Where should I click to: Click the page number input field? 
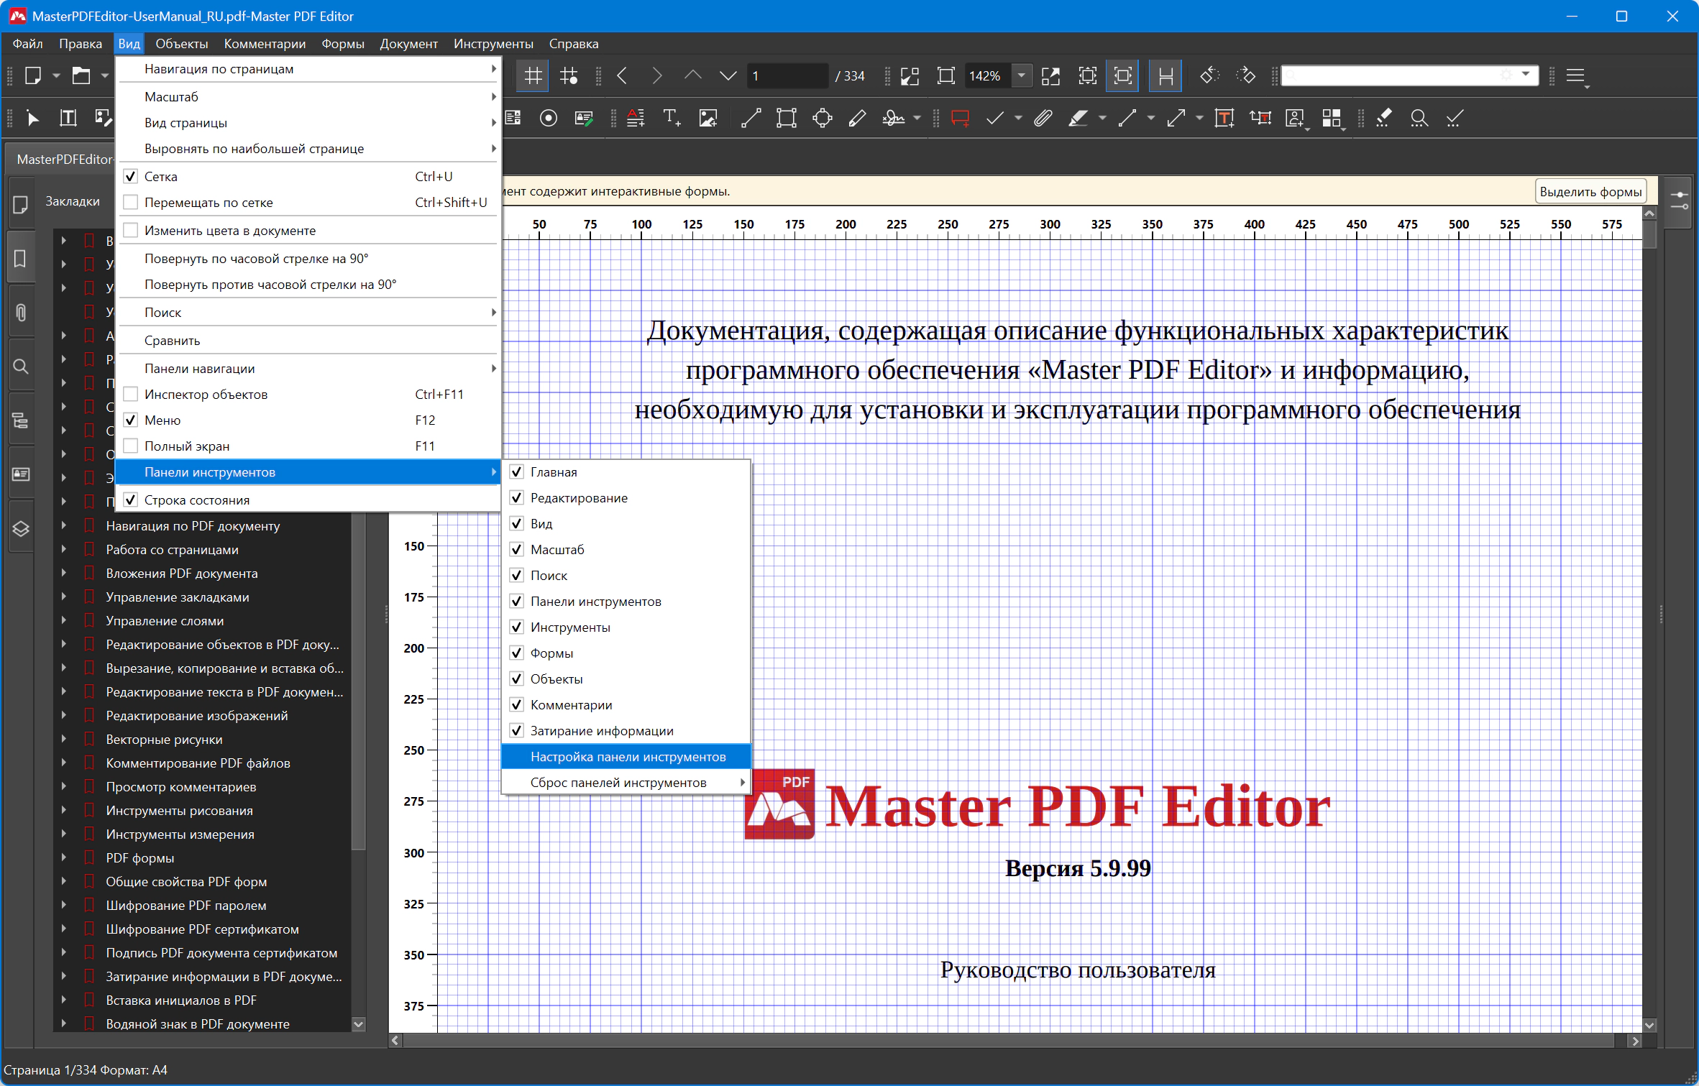(x=787, y=75)
